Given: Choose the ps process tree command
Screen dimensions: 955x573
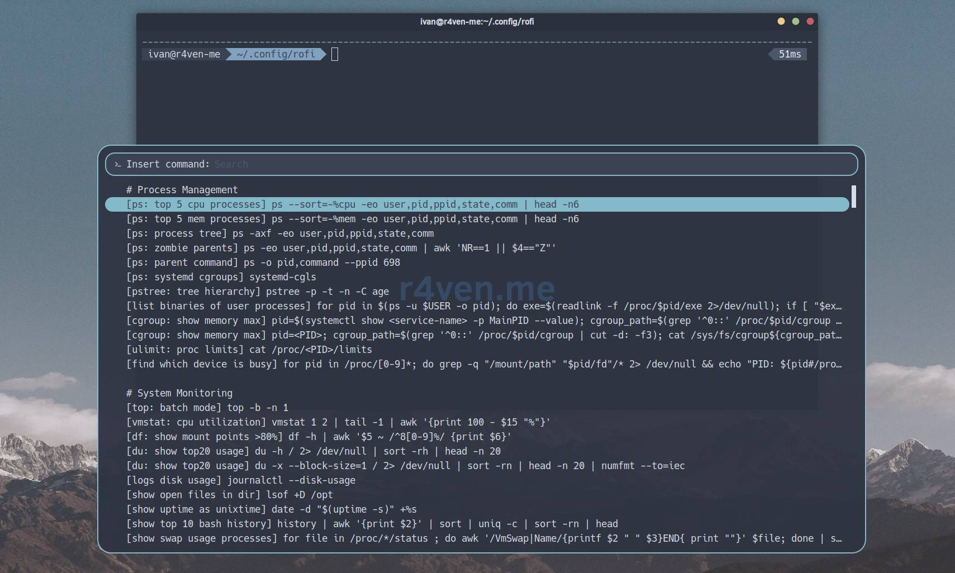Looking at the screenshot, I should pyautogui.click(x=279, y=233).
